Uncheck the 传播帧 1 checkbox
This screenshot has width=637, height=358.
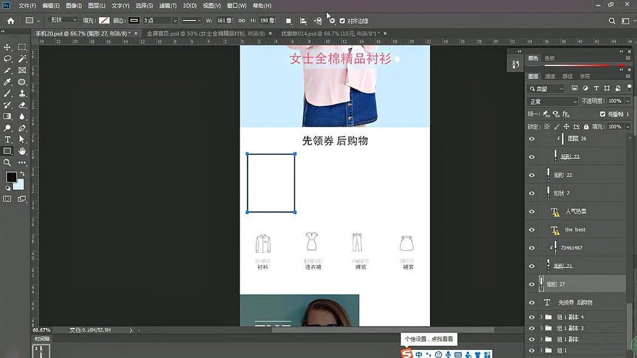point(603,114)
